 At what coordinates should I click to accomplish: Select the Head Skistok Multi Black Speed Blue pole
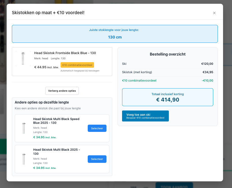pyautogui.click(x=97, y=128)
